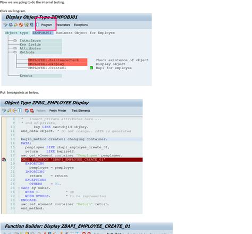
Task: Click the second blue icon in ZEMPOBJ01 toolbar
Action: pos(11,25)
